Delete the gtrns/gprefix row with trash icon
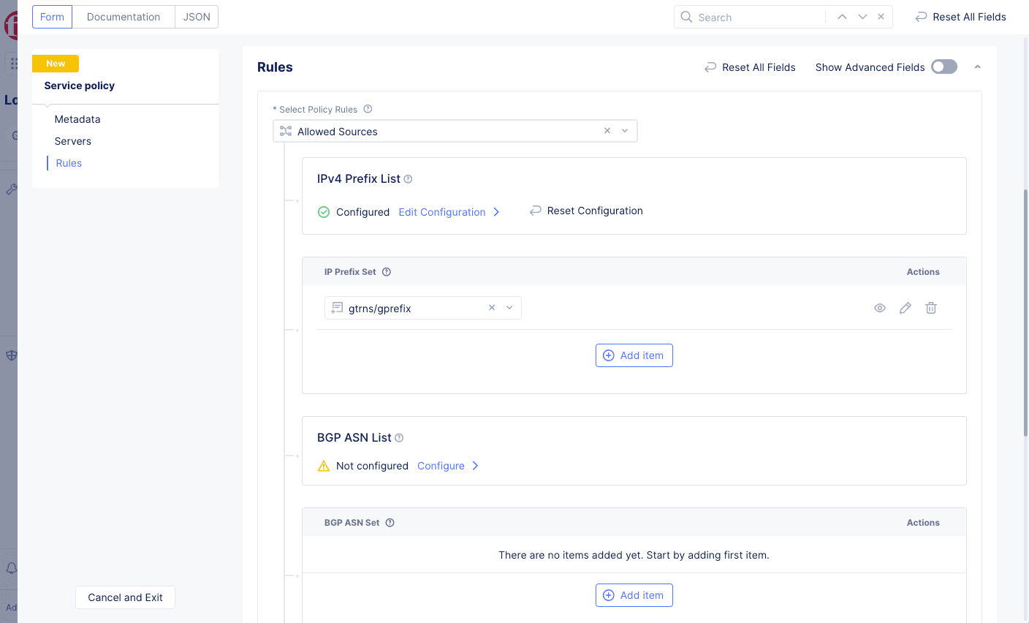Image resolution: width=1029 pixels, height=623 pixels. tap(931, 308)
